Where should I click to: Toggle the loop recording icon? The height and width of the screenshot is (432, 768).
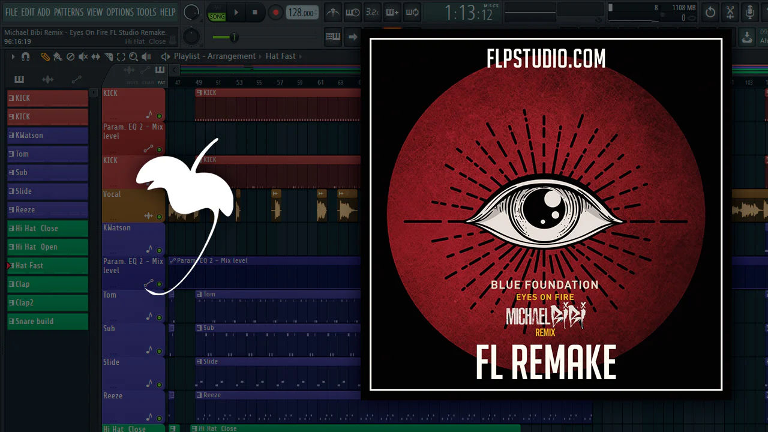click(412, 12)
